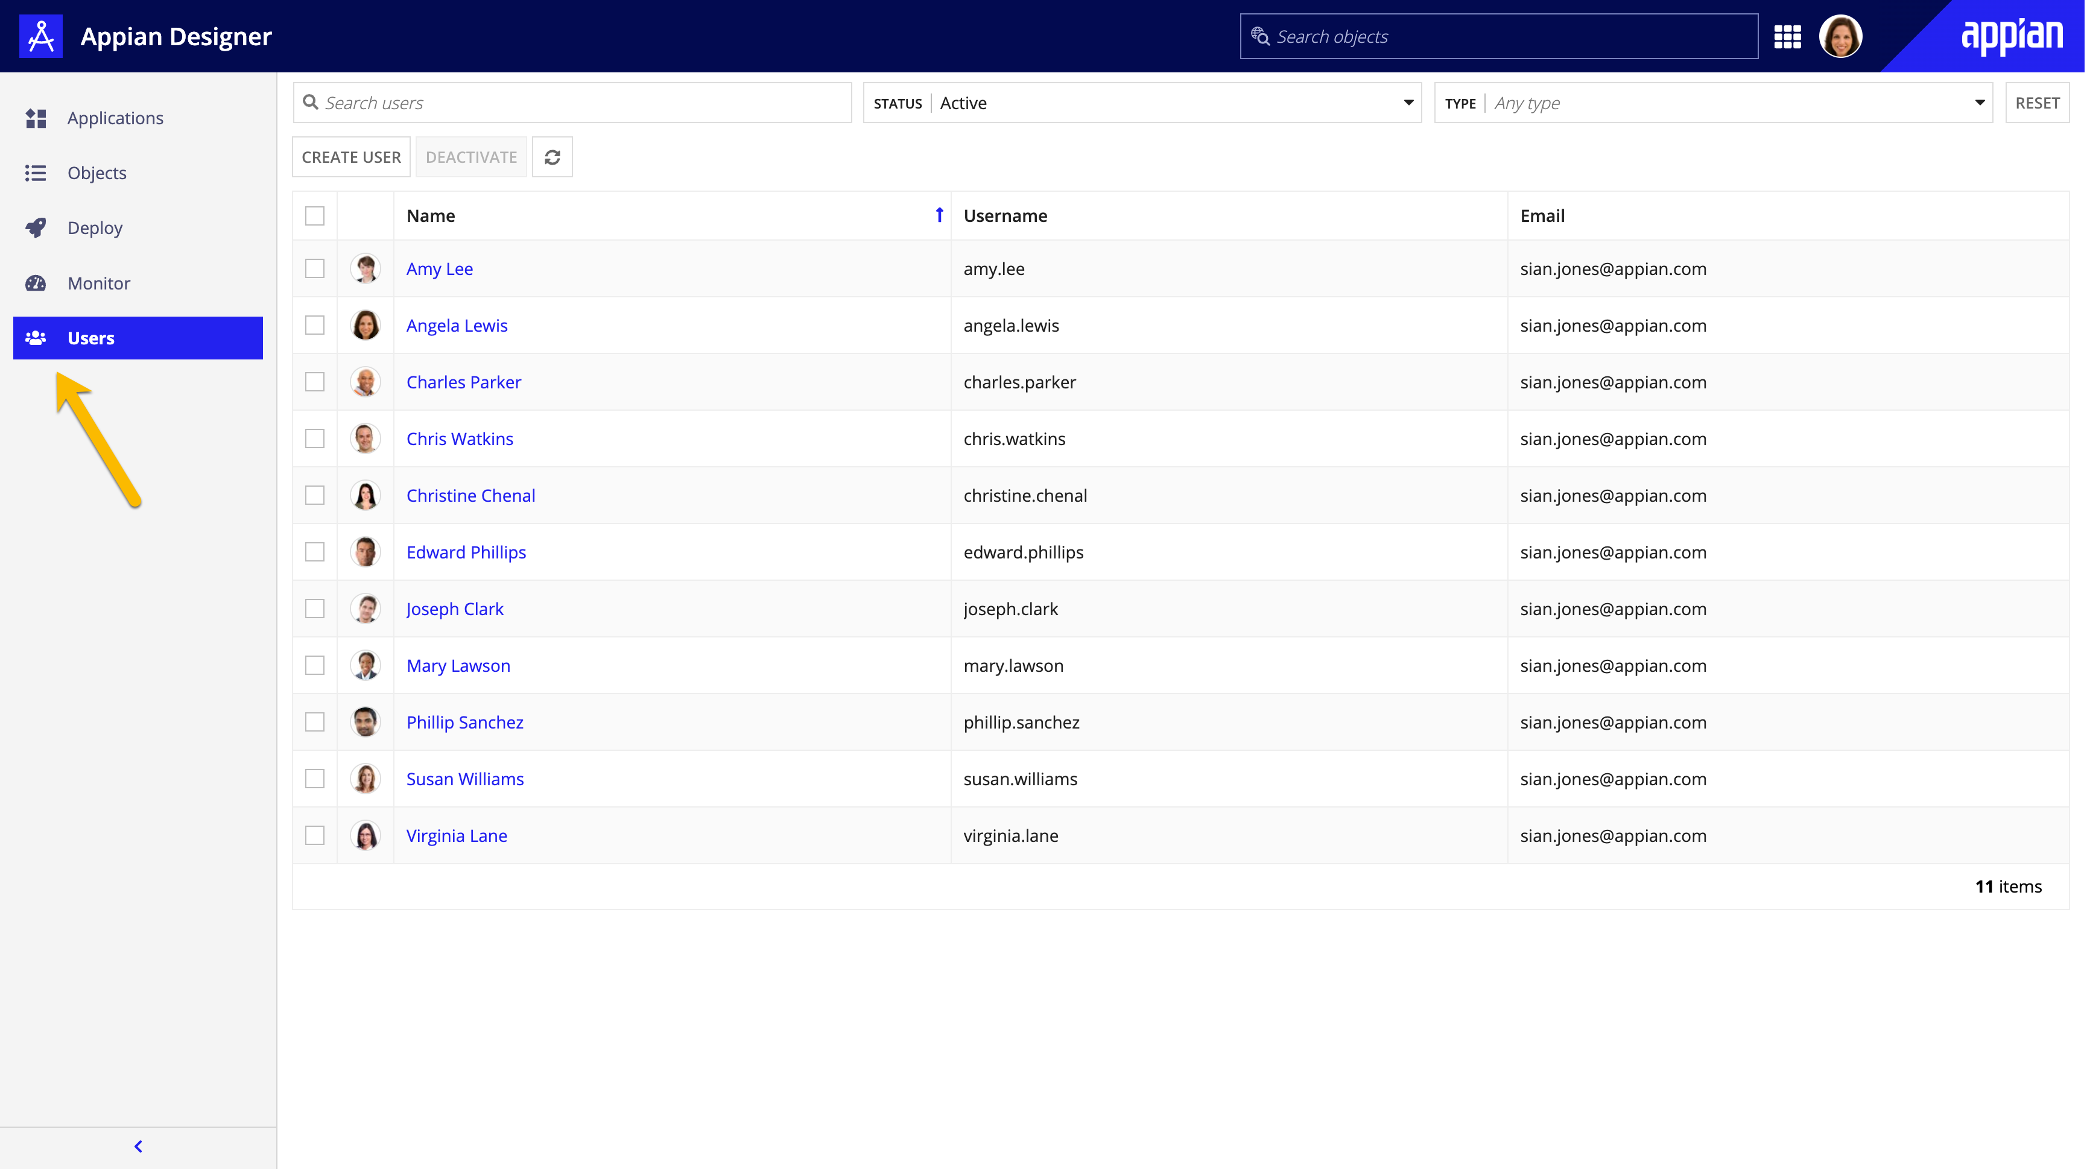Select the Amy Lee row checkbox
Viewport: 2087px width, 1170px height.
tap(315, 268)
